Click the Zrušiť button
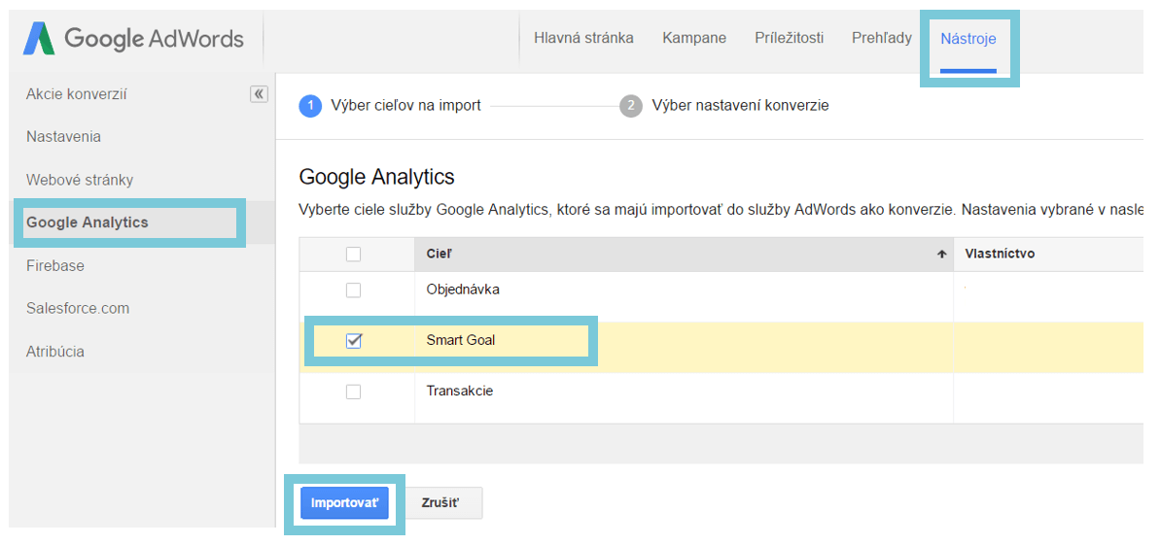The width and height of the screenshot is (1161, 545). pyautogui.click(x=440, y=503)
